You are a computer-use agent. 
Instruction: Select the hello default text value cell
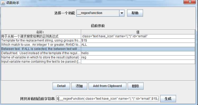point(138,53)
